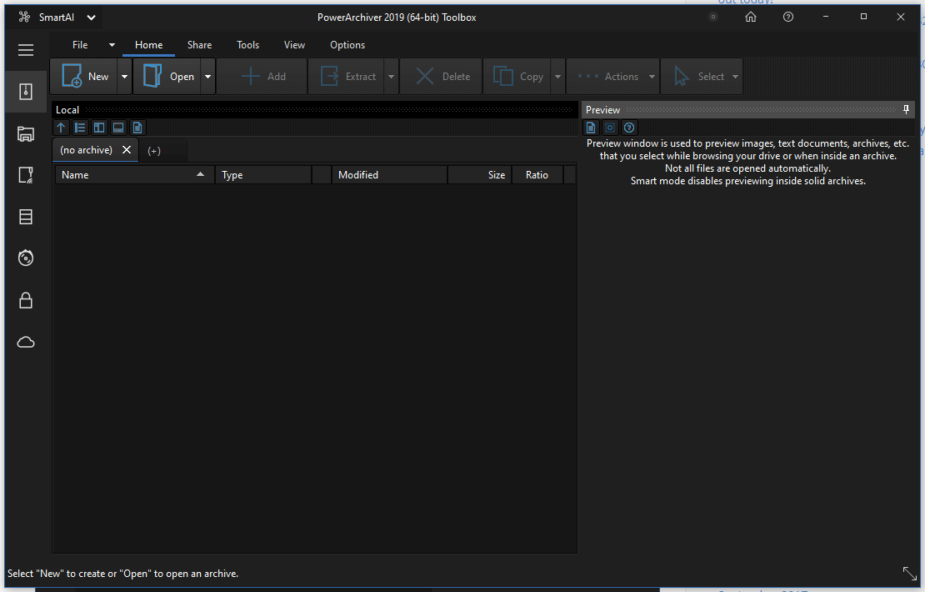Image resolution: width=925 pixels, height=592 pixels.
Task: Select the Archiver sidebar icon
Action: coord(25,92)
